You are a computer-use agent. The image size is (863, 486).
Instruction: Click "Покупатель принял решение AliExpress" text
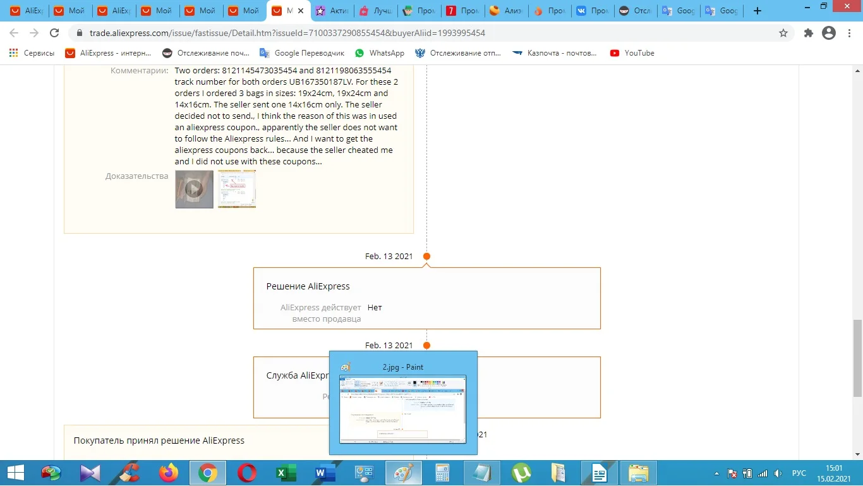click(x=159, y=440)
